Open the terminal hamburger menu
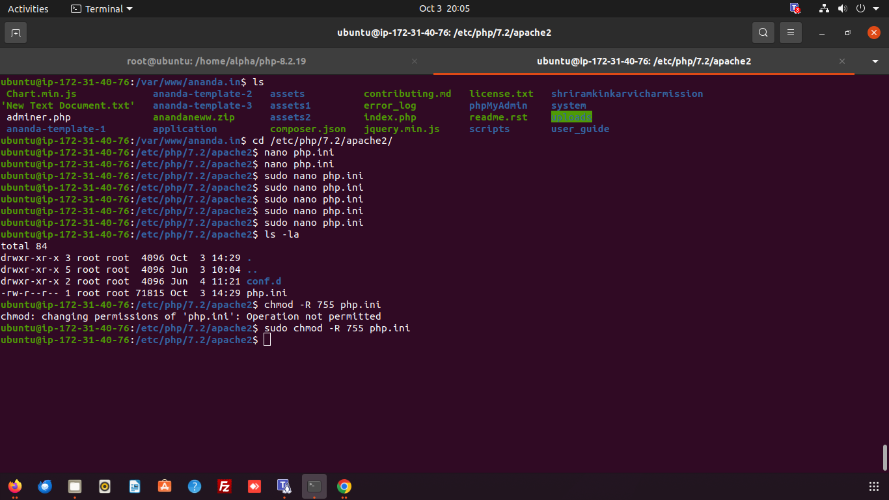The width and height of the screenshot is (889, 500). (791, 33)
